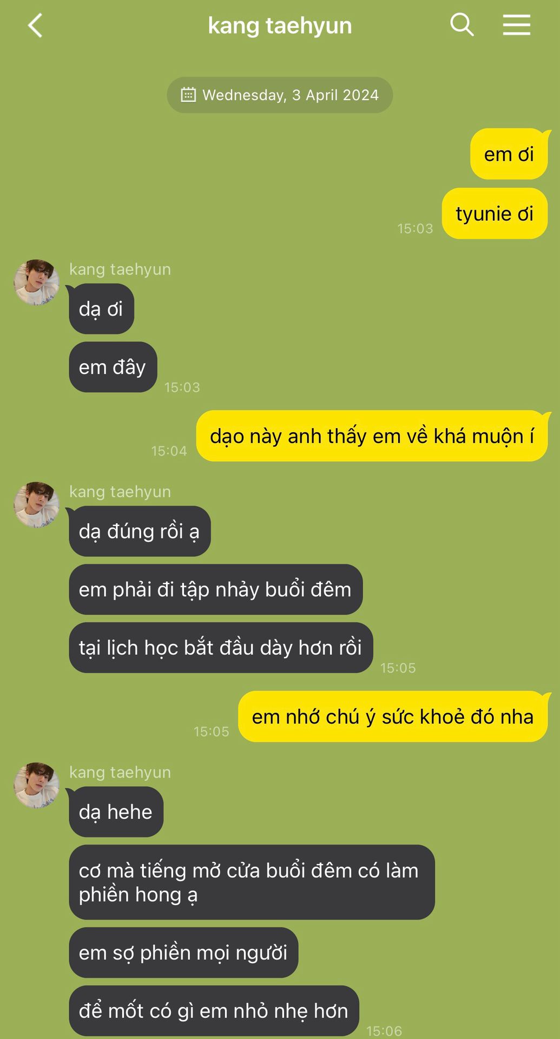The height and width of the screenshot is (1039, 560).
Task: Select "em nhớ chú ý sức khoẻ đó nha" bubble
Action: [x=393, y=716]
